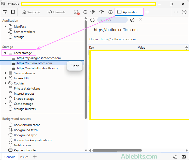The height and width of the screenshot is (160, 189).
Task: Switch to the Elements tab
Action: [x=56, y=12]
